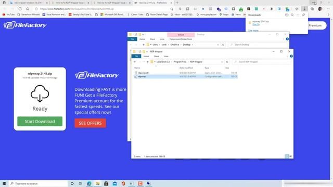The image size is (333, 187).
Task: Open Share tab in RDP Wrapper window
Action: pos(156,56)
